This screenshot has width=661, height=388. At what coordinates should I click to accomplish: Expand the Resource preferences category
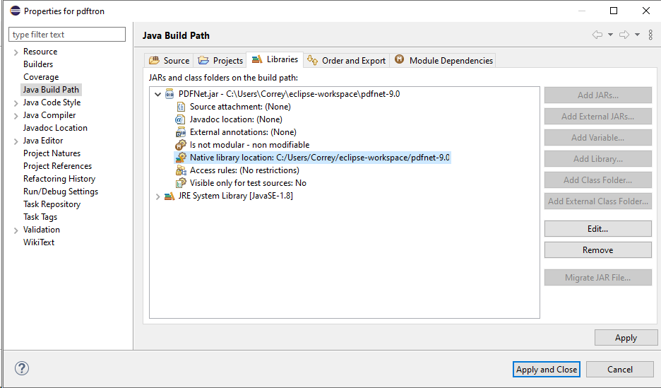point(16,52)
